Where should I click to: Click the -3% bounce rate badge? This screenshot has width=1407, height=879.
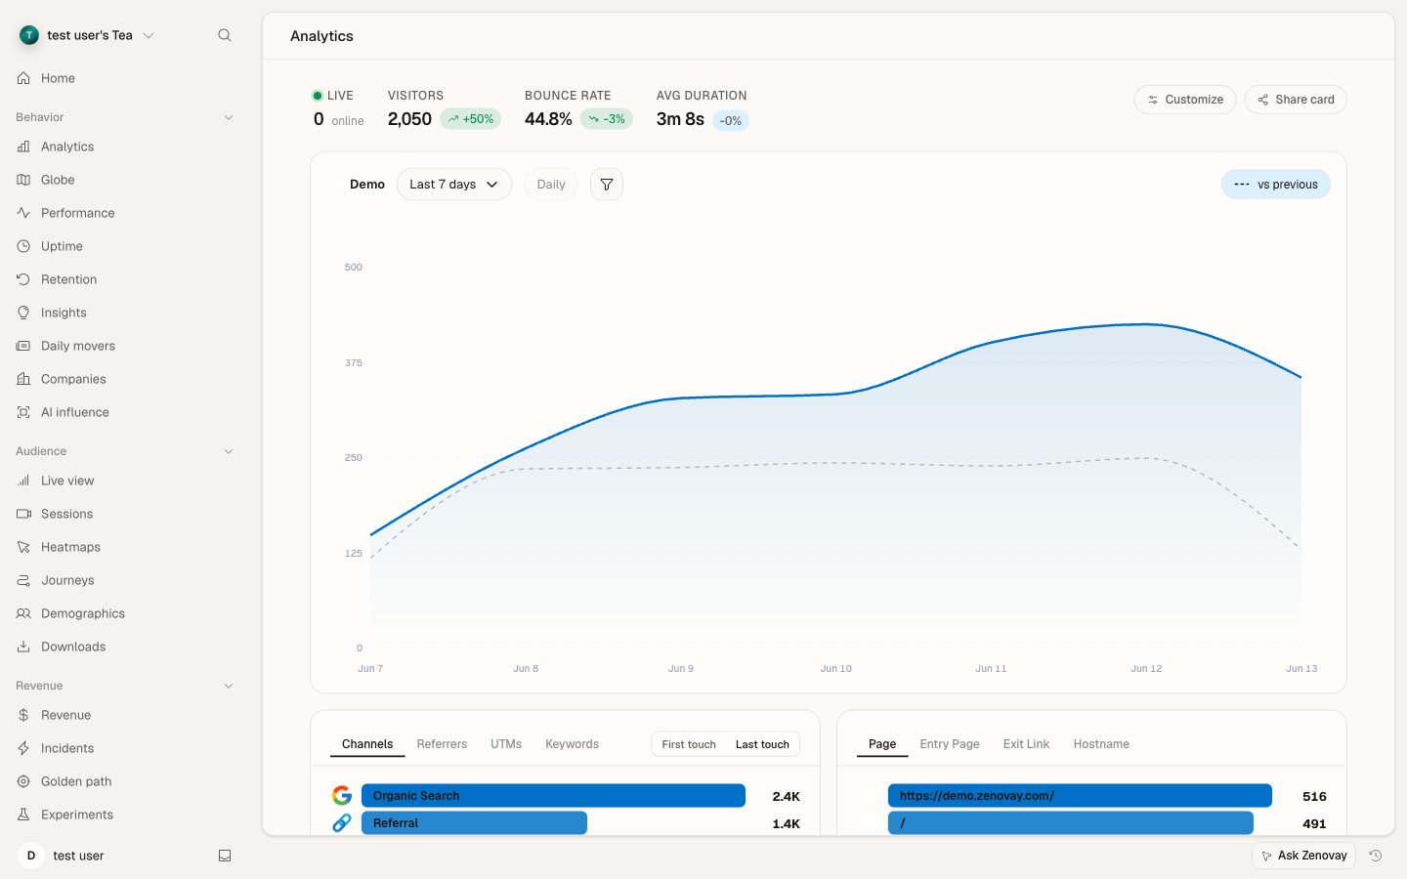pos(607,119)
